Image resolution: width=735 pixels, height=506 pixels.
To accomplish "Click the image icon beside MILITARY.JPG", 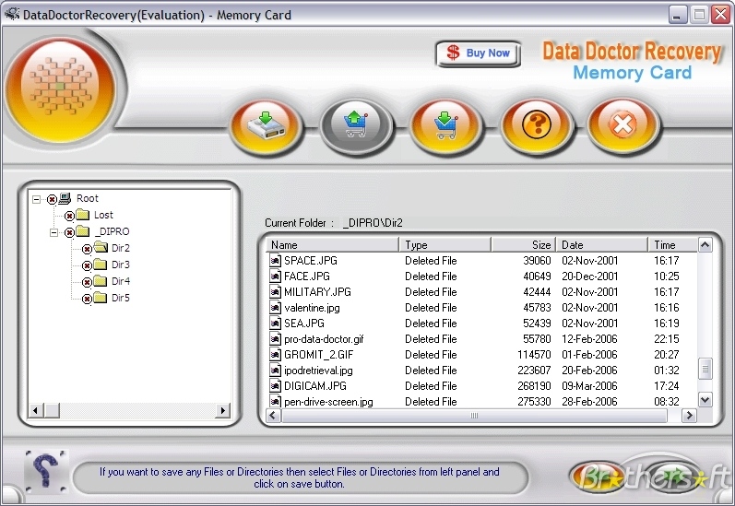I will 275,292.
